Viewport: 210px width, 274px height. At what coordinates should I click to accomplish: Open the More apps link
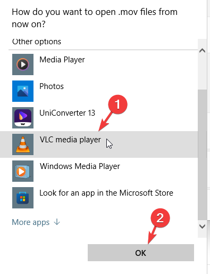click(36, 222)
